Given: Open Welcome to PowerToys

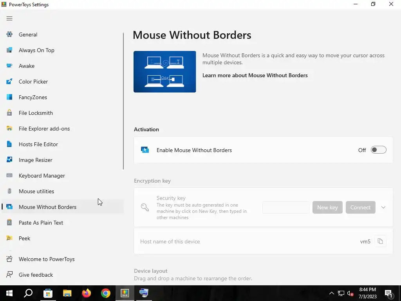Looking at the screenshot, I should point(62,259).
